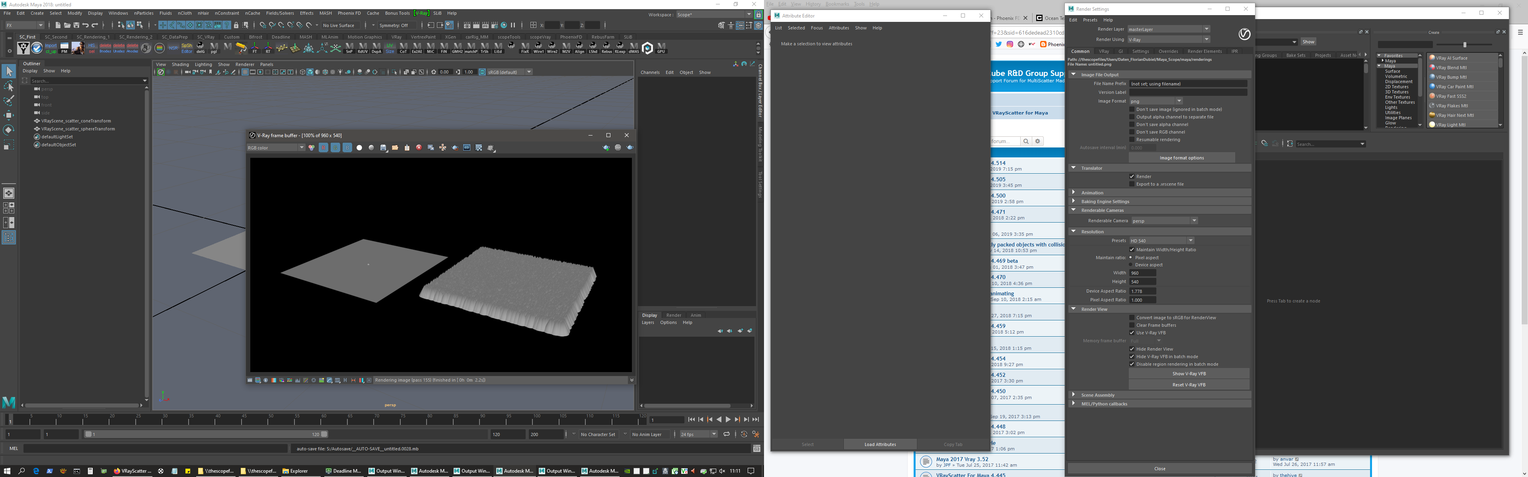Image resolution: width=1528 pixels, height=477 pixels.
Task: Toggle the blue channel in V-Ray frame buffer
Action: coord(348,147)
